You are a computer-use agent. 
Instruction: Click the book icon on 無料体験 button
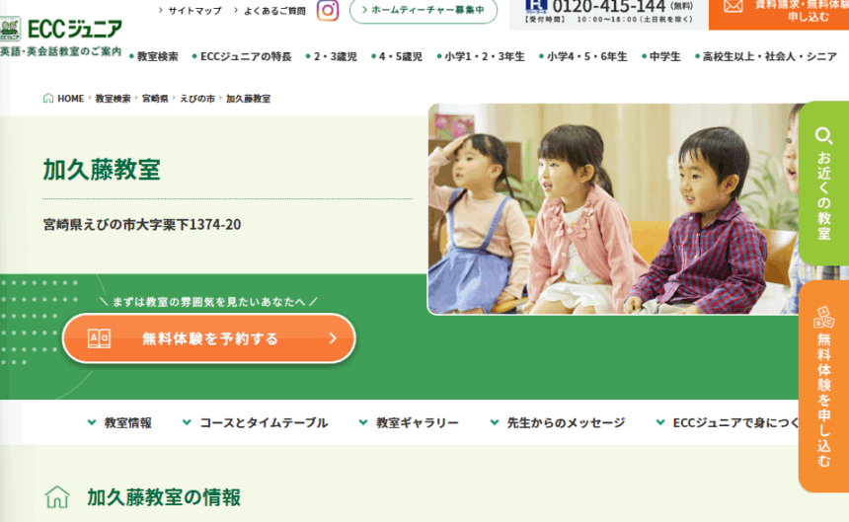point(99,338)
